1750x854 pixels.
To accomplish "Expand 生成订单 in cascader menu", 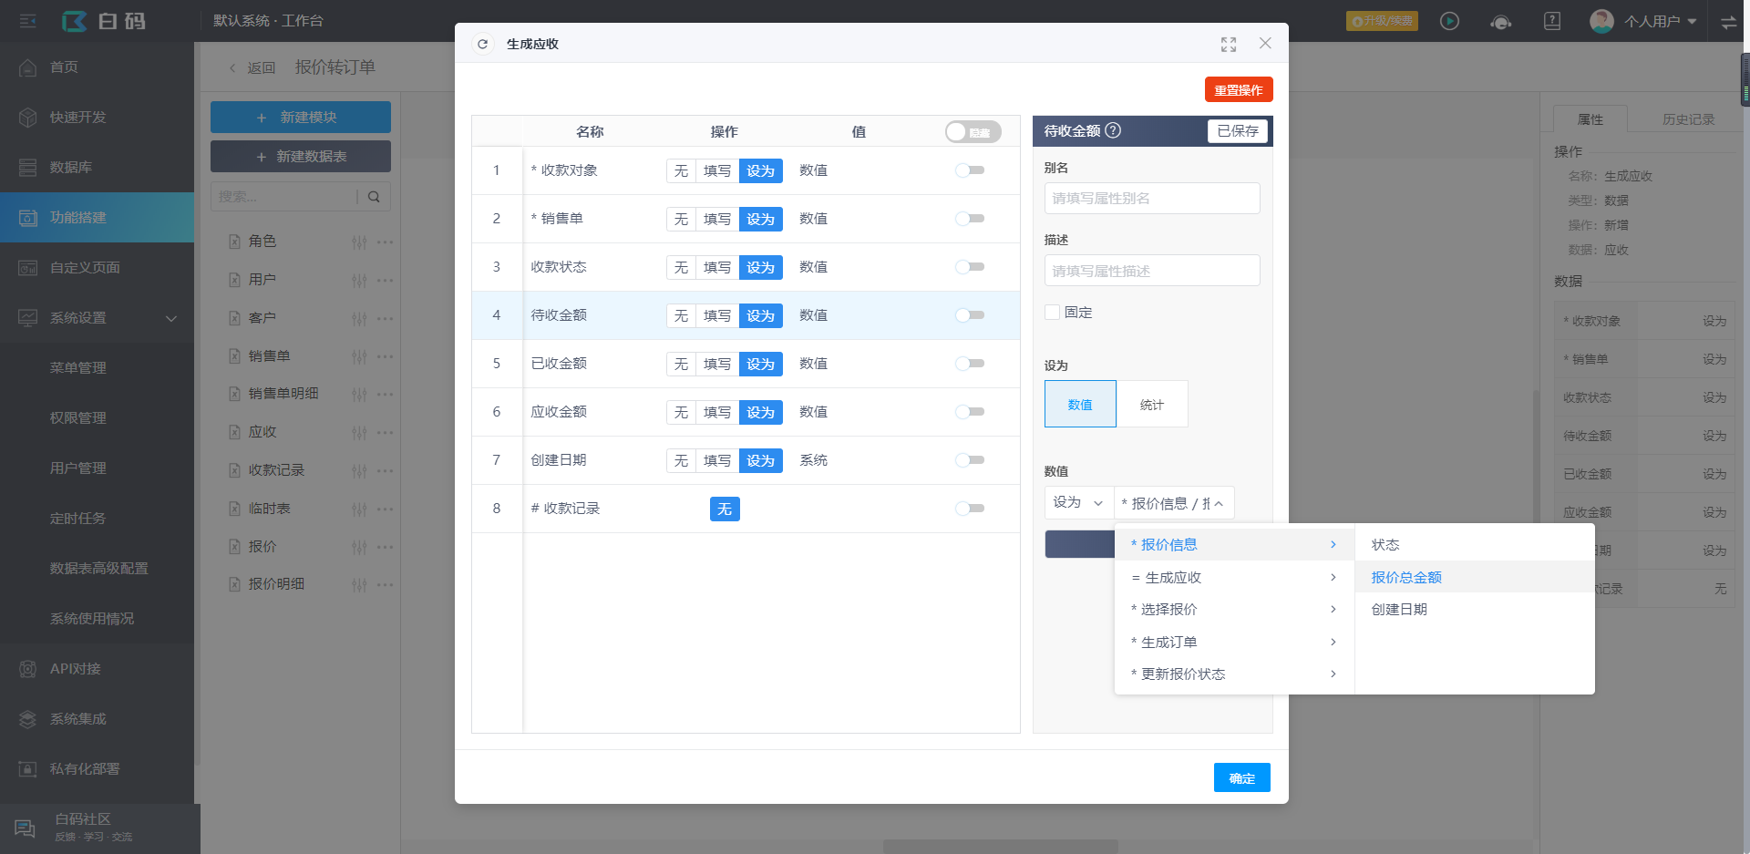I will [x=1234, y=643].
